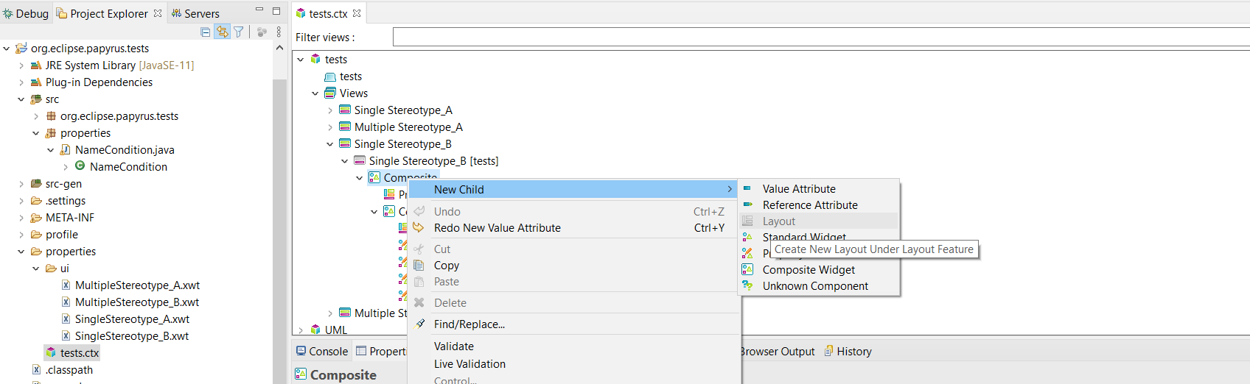This screenshot has height=384, width=1250.
Task: Select NameCondition.java in the properties package
Action: tap(125, 150)
